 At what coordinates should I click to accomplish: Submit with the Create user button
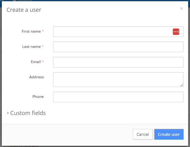pyautogui.click(x=169, y=134)
